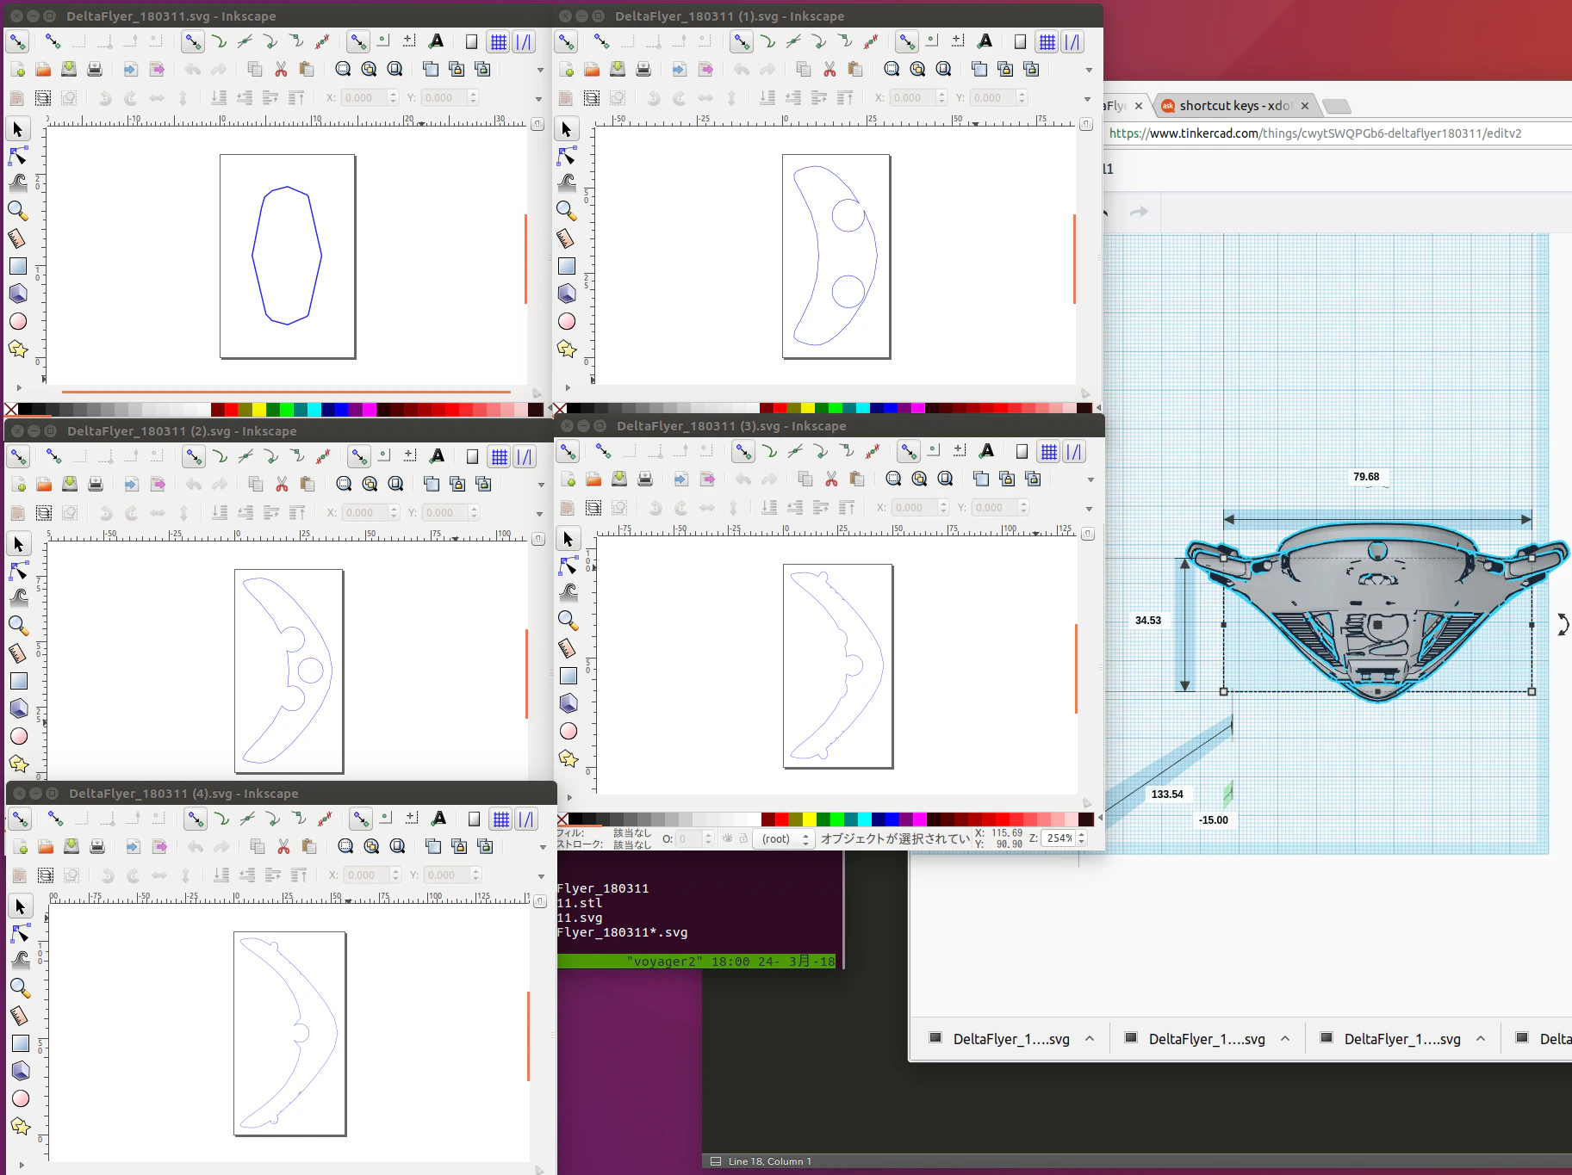Viewport: 1572px width, 1175px height.
Task: Click Import icon in (2).svg window
Action: click(x=131, y=484)
